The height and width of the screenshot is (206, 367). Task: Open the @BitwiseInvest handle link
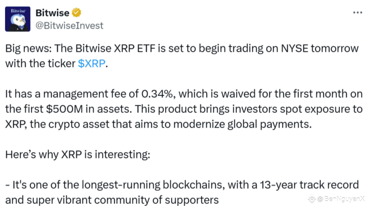pos(69,26)
